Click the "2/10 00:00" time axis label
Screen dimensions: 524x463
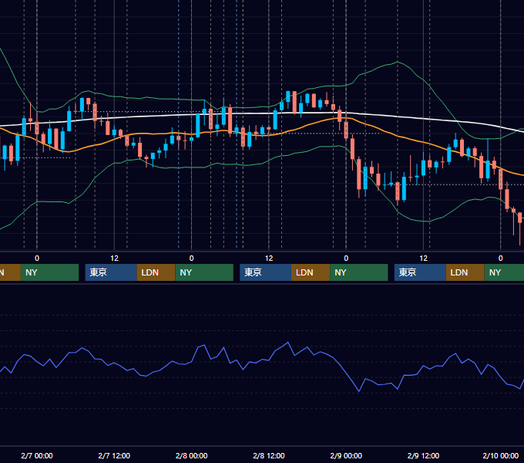click(500, 455)
